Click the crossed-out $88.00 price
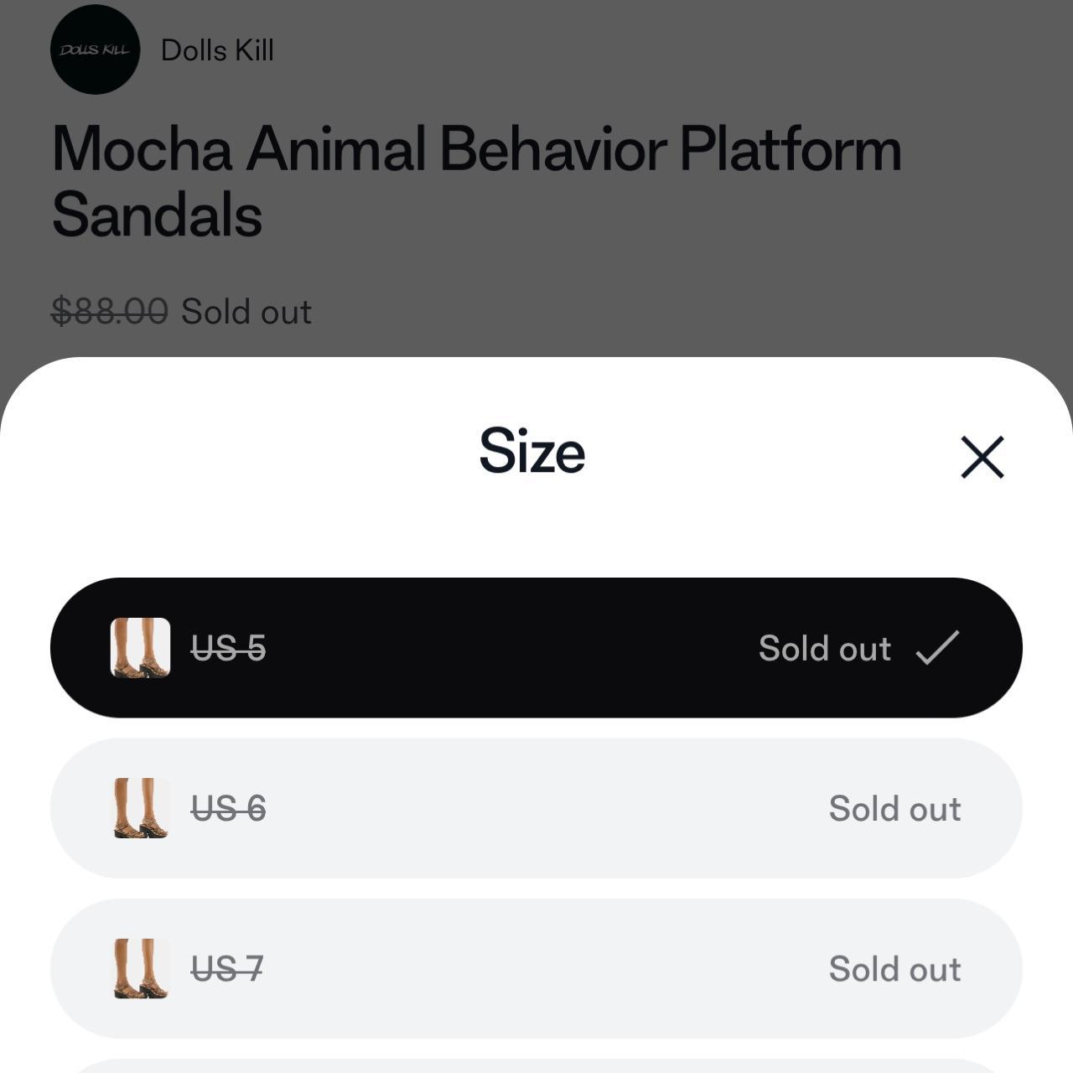This screenshot has height=1073, width=1073. 109,312
